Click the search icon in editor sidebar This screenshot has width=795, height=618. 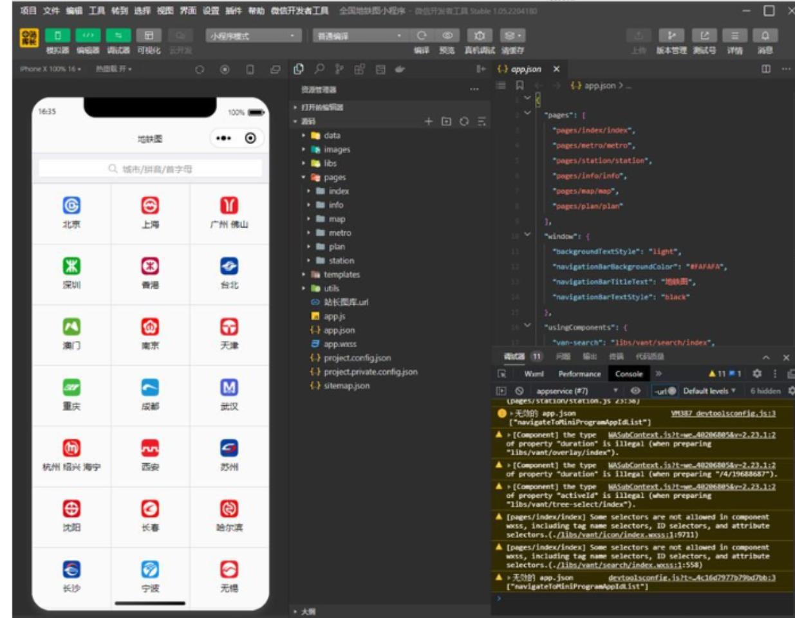(319, 69)
